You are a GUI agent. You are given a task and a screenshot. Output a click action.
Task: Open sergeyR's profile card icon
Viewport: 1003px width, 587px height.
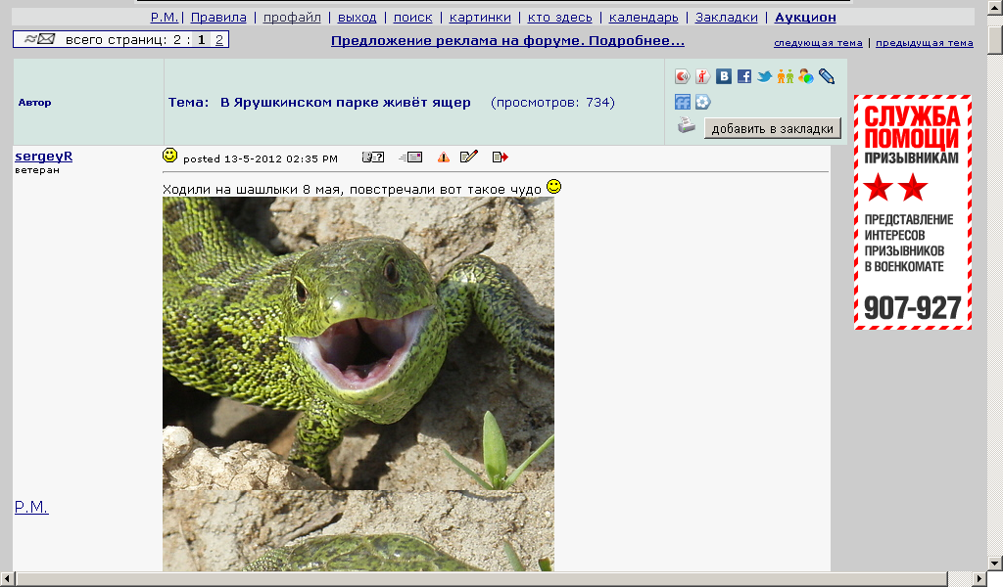coord(373,158)
